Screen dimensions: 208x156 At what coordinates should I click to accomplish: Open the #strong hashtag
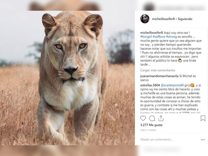[171, 37]
